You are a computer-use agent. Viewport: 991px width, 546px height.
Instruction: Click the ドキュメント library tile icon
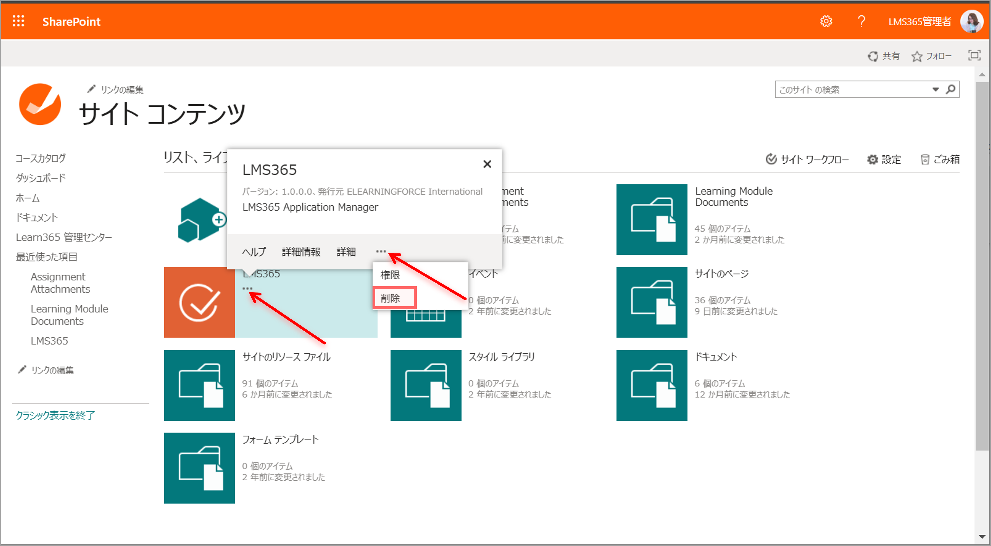pos(652,385)
